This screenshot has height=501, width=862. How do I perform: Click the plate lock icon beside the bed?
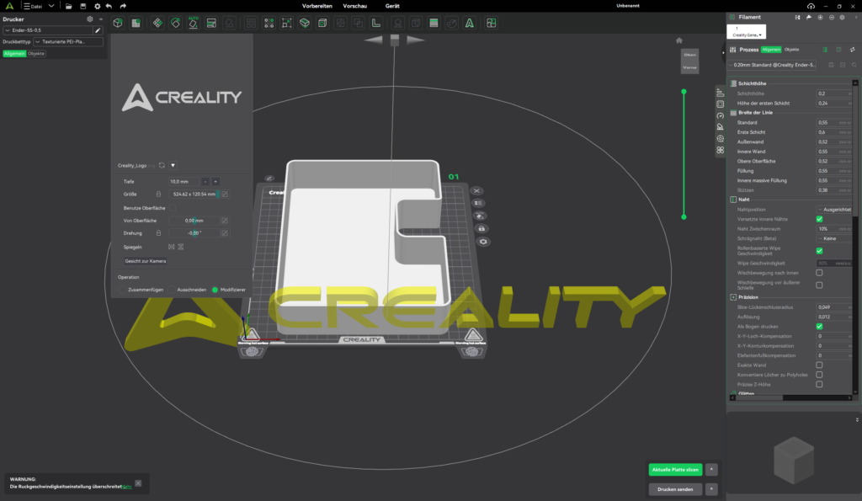tap(482, 228)
